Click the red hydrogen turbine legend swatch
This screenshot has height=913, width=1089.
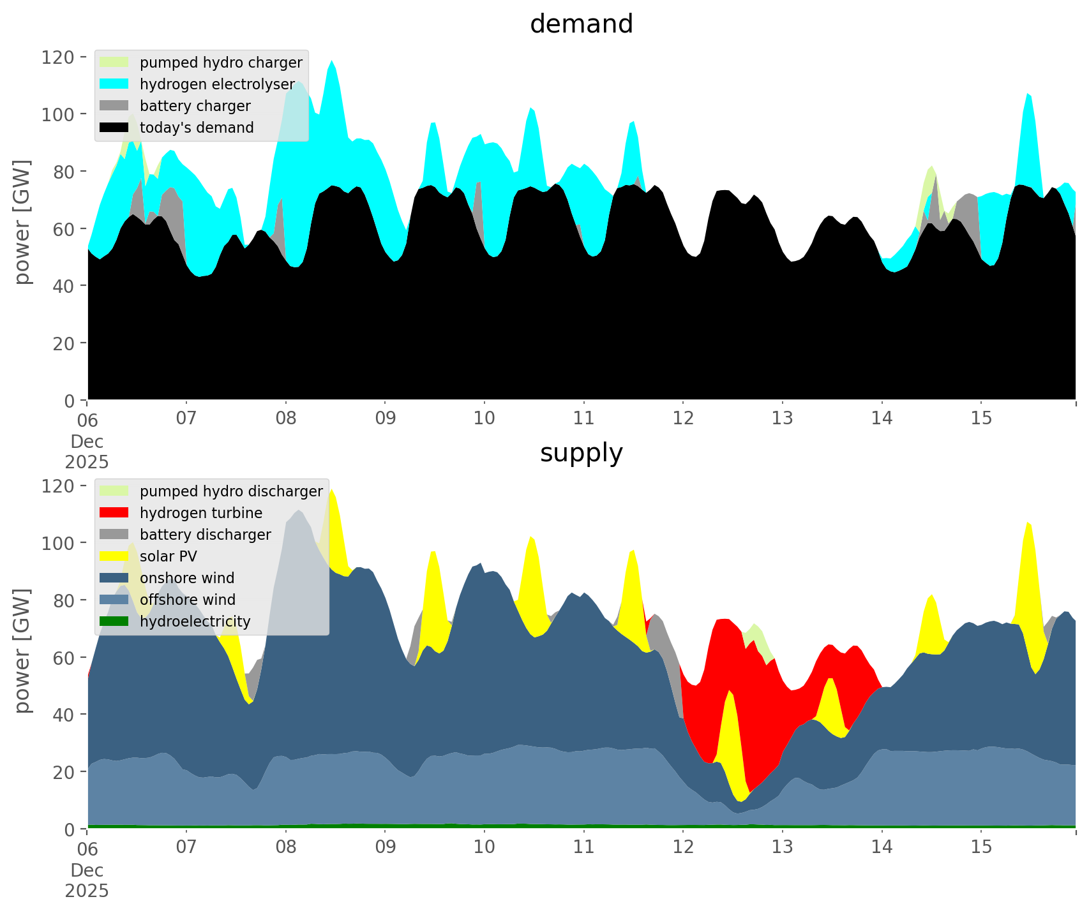click(x=114, y=513)
